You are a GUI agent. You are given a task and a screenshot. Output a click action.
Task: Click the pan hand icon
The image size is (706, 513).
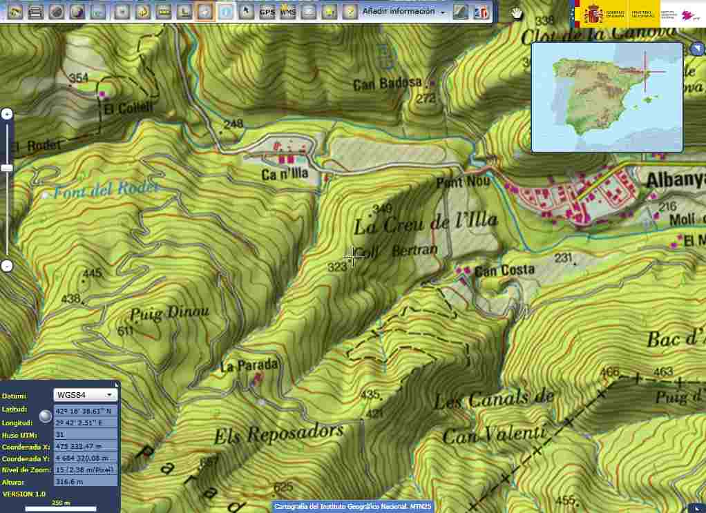pos(517,13)
